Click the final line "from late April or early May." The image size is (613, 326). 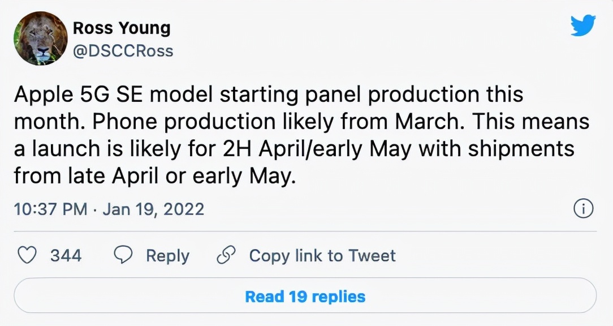pos(154,176)
